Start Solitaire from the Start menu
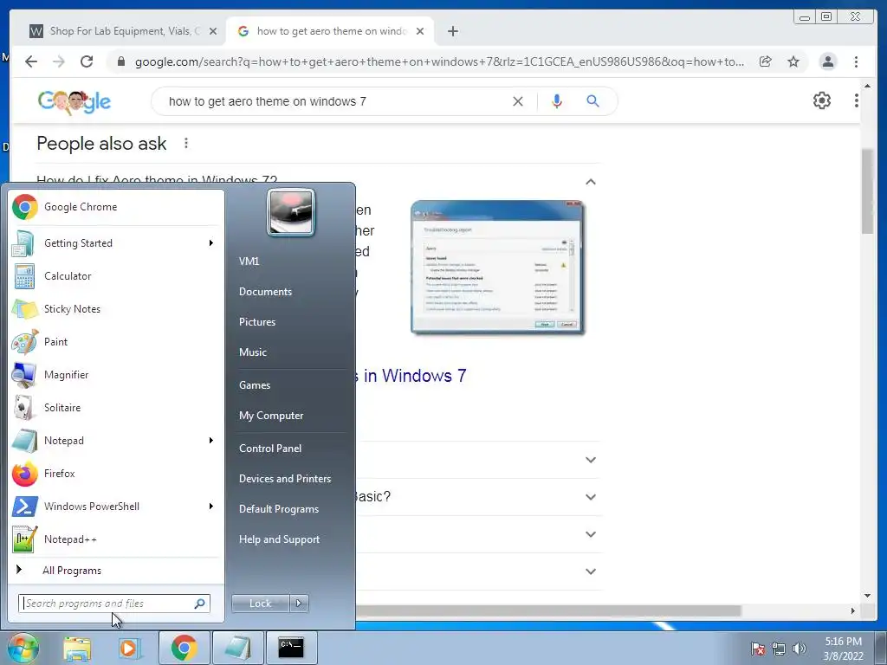The height and width of the screenshot is (665, 887). pyautogui.click(x=115, y=408)
